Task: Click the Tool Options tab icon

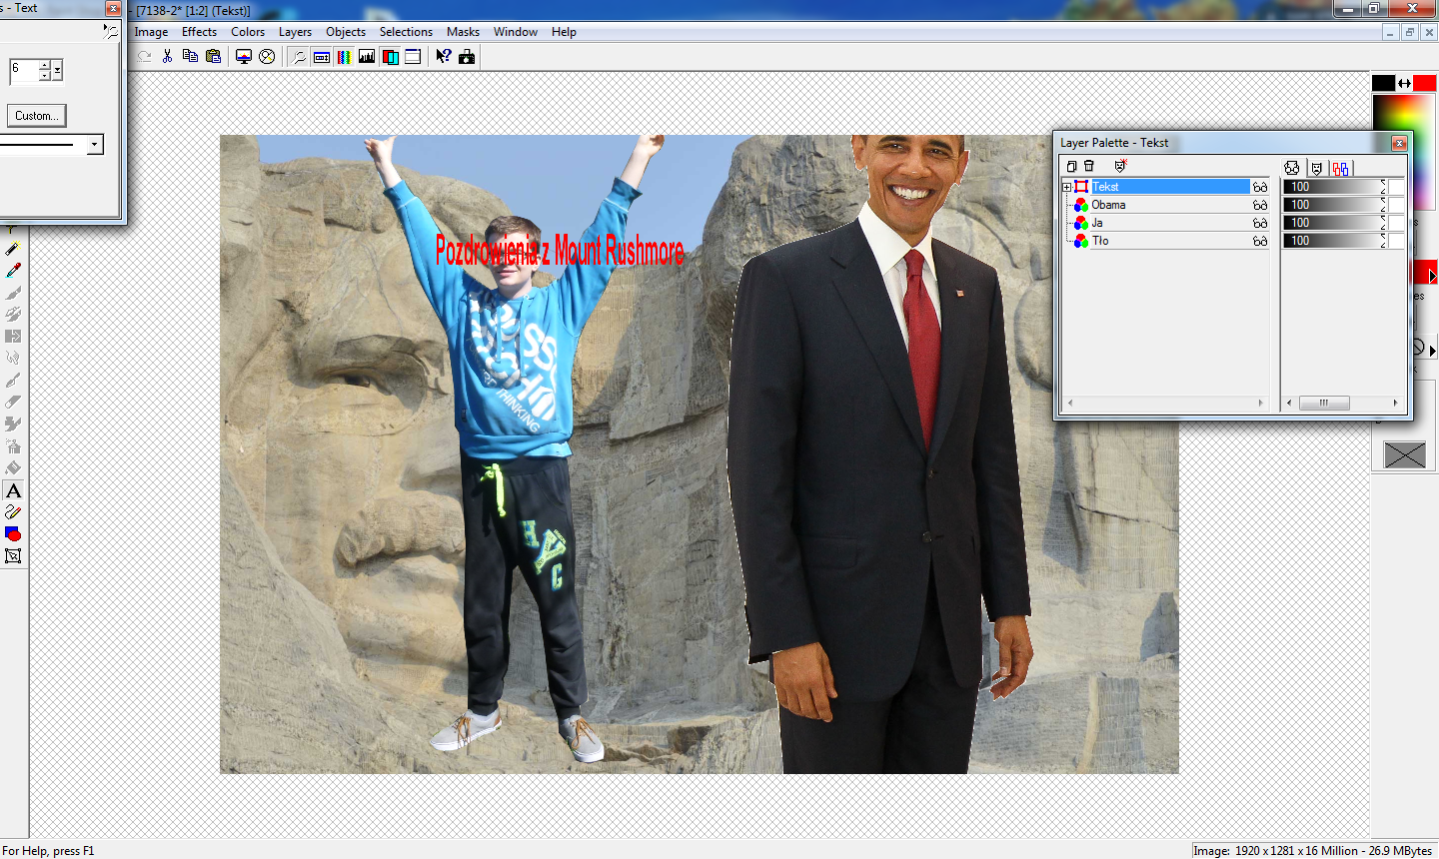Action: [x=111, y=31]
